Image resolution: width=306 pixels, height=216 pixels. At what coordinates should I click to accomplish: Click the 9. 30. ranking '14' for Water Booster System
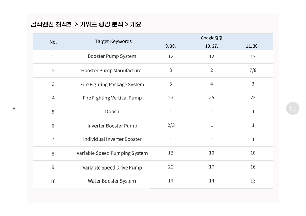coord(171,181)
